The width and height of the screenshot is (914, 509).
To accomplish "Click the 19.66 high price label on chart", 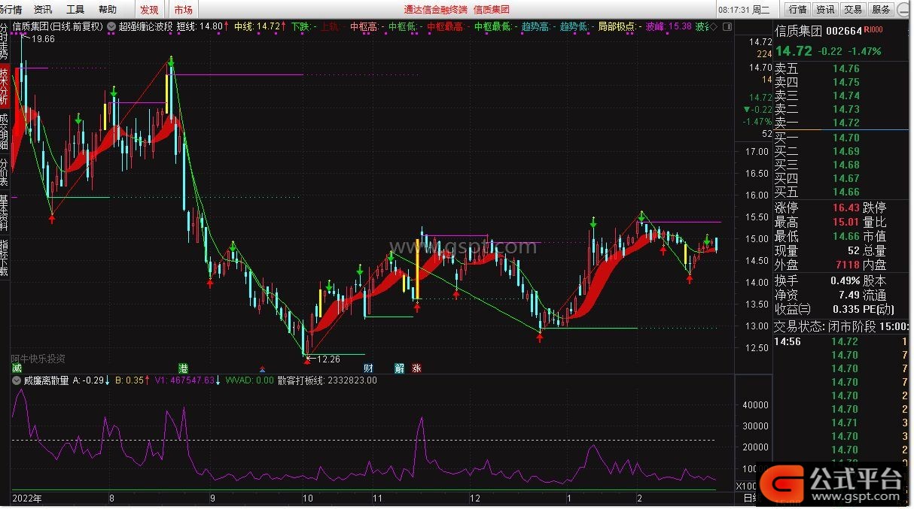I will tap(44, 38).
